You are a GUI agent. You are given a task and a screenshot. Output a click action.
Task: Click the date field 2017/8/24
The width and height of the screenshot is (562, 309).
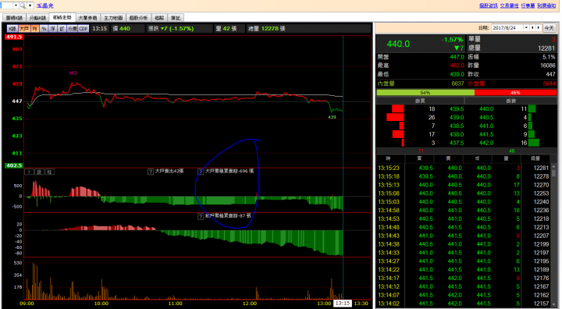point(507,27)
